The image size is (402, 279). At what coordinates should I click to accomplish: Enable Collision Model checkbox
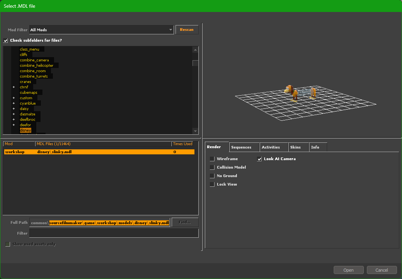point(212,167)
